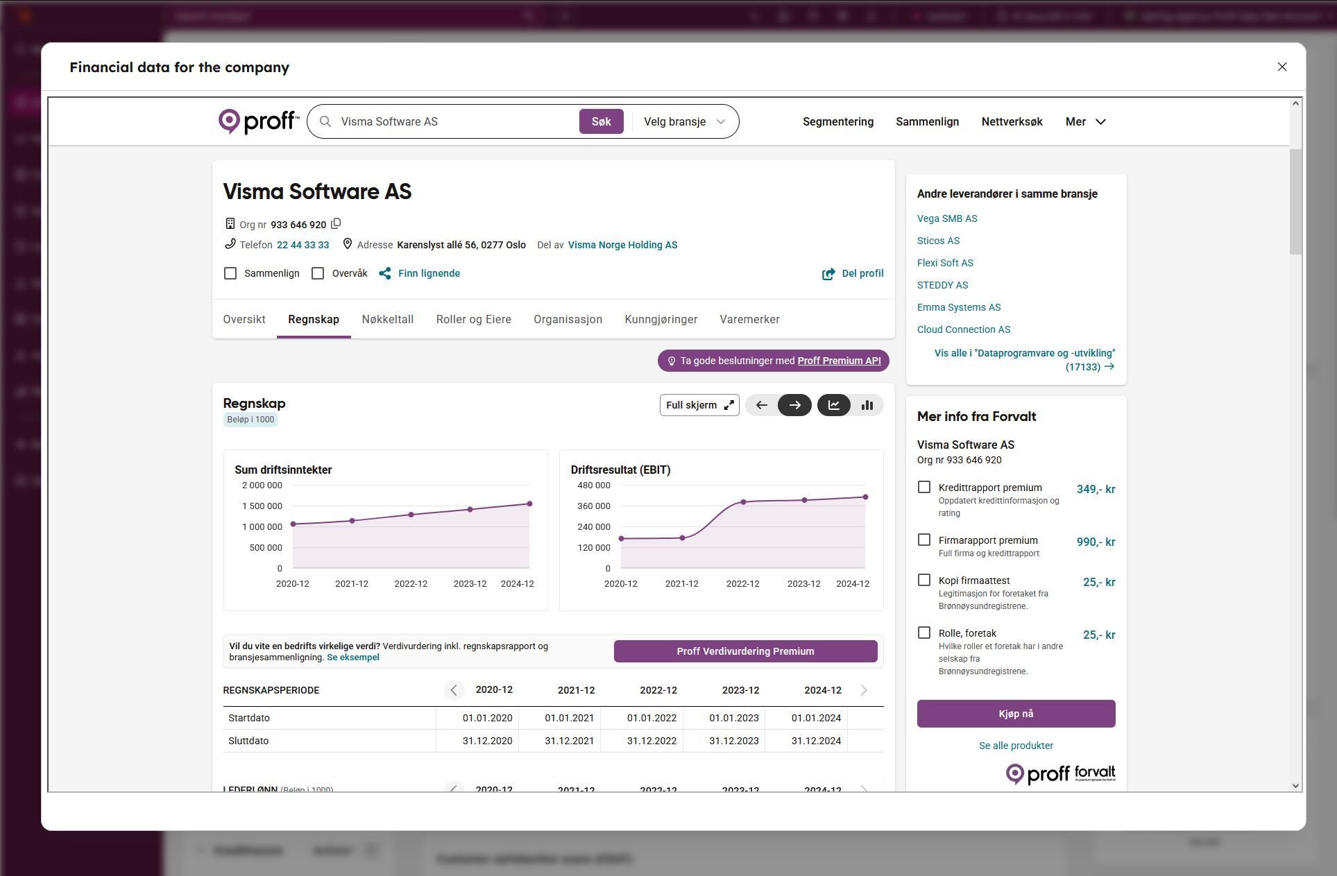Click the location pin icon beside Adresse
1337x876 pixels.
(348, 244)
